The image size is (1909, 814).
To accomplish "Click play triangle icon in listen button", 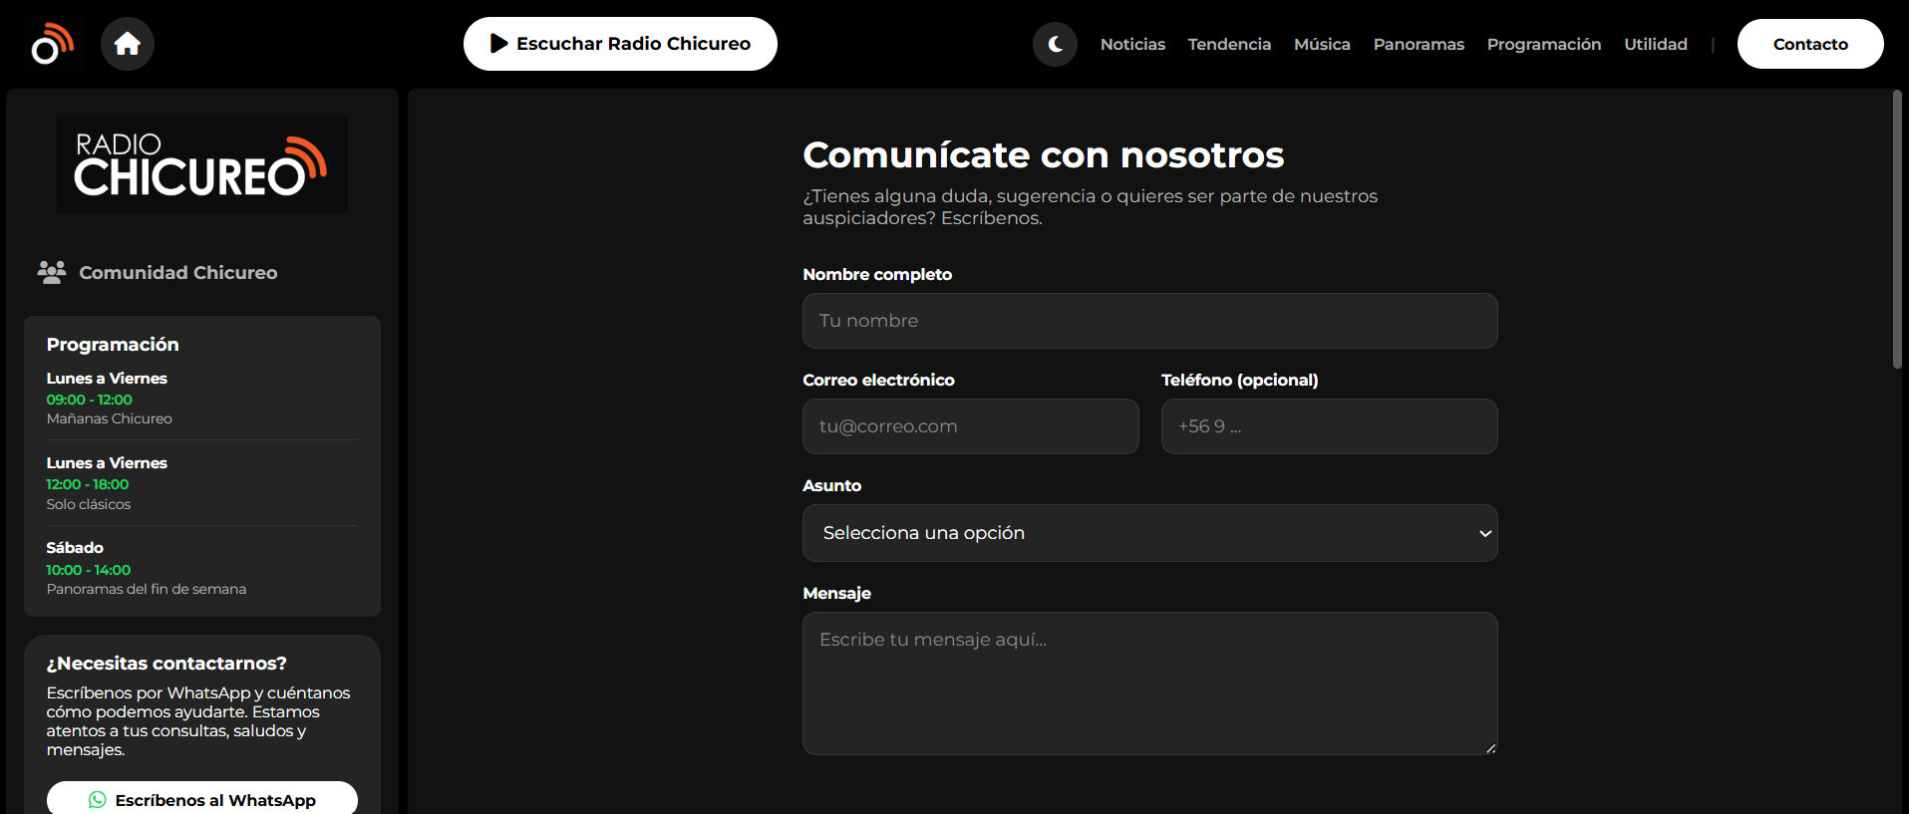I will click(499, 44).
